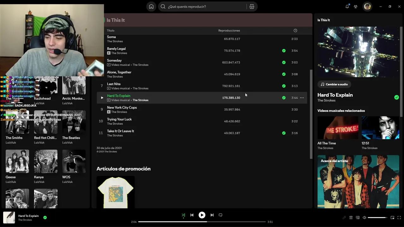Viewport: 404px width, 227px height.
Task: Toggle saved checkmark for Someday
Action: [284, 62]
